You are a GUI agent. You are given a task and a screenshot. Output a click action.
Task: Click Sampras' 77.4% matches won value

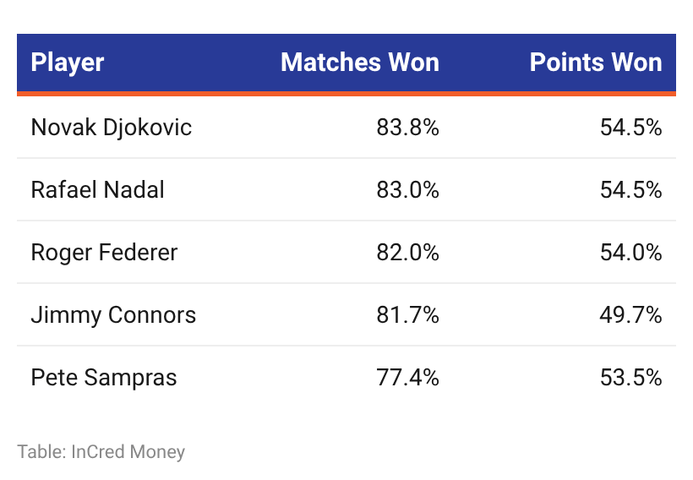pyautogui.click(x=407, y=378)
